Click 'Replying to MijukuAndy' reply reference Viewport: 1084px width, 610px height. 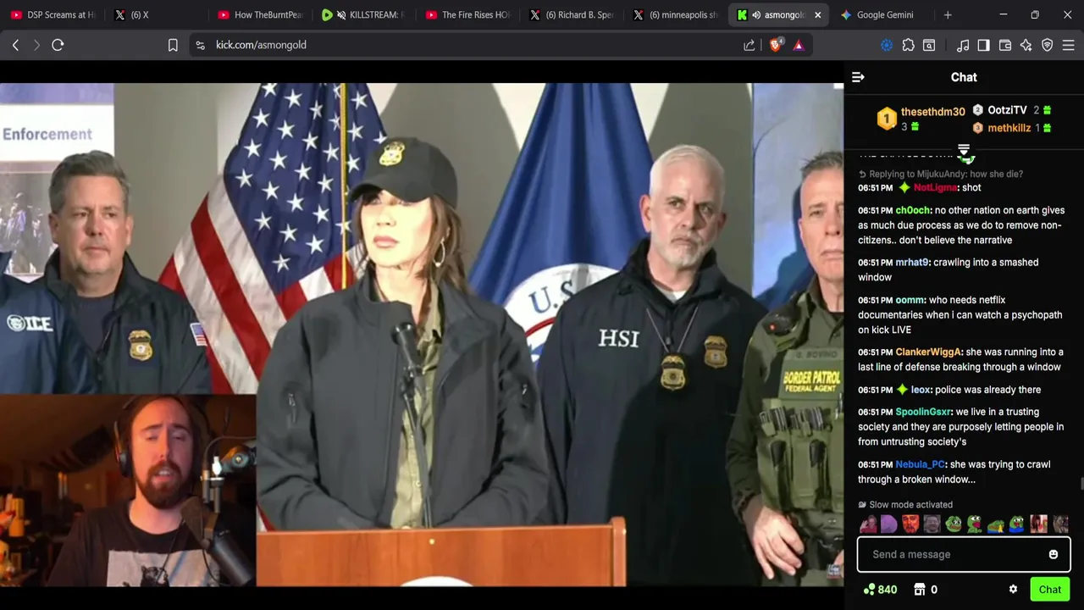point(940,174)
